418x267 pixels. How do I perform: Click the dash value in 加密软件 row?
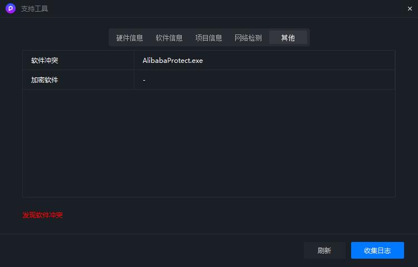coord(144,80)
